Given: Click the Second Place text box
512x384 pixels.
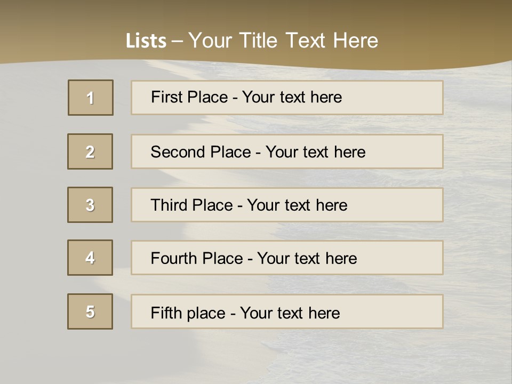Looking at the screenshot, I should [x=287, y=151].
